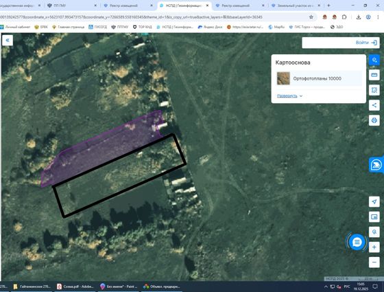Open a new browser tab

[x=328, y=5]
